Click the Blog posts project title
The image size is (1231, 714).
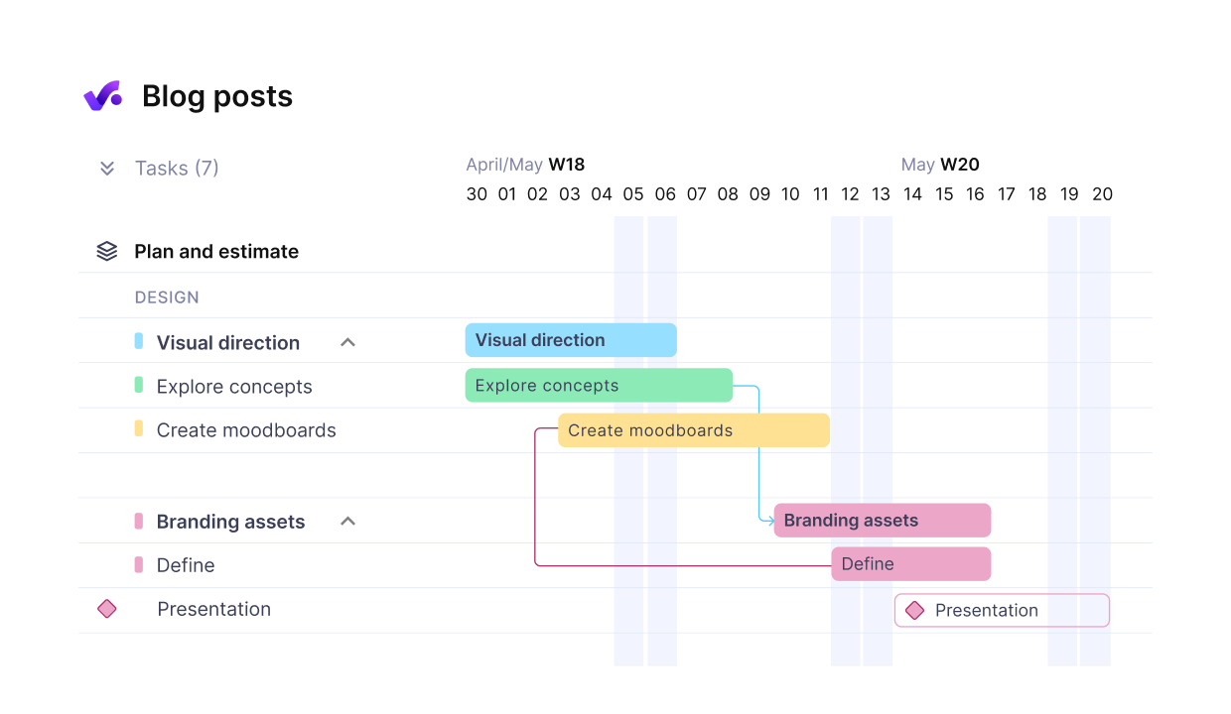[217, 95]
